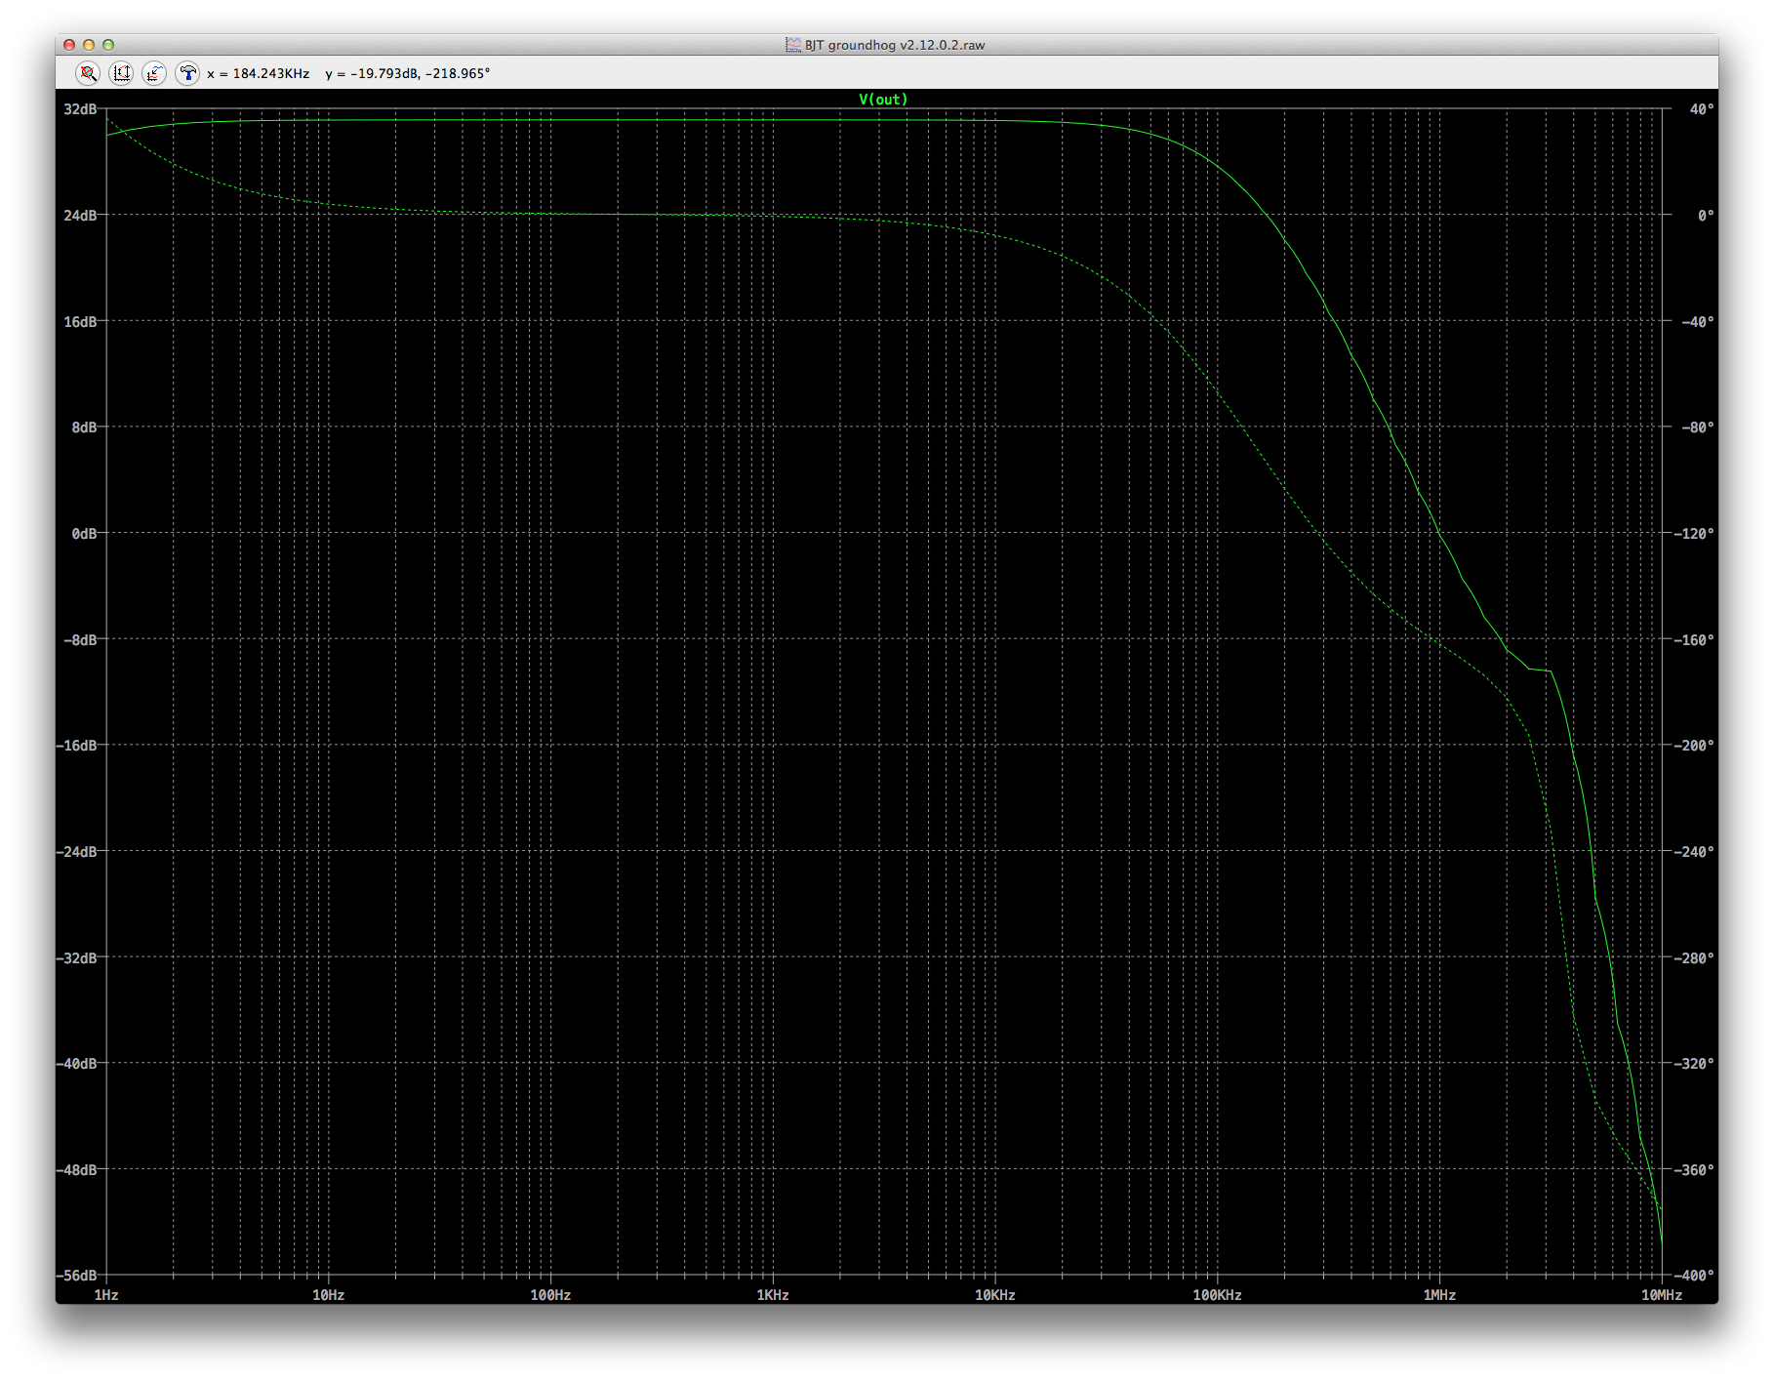Click the -56dB axis label
Viewport: 1774px width, 1381px height.
point(77,1276)
